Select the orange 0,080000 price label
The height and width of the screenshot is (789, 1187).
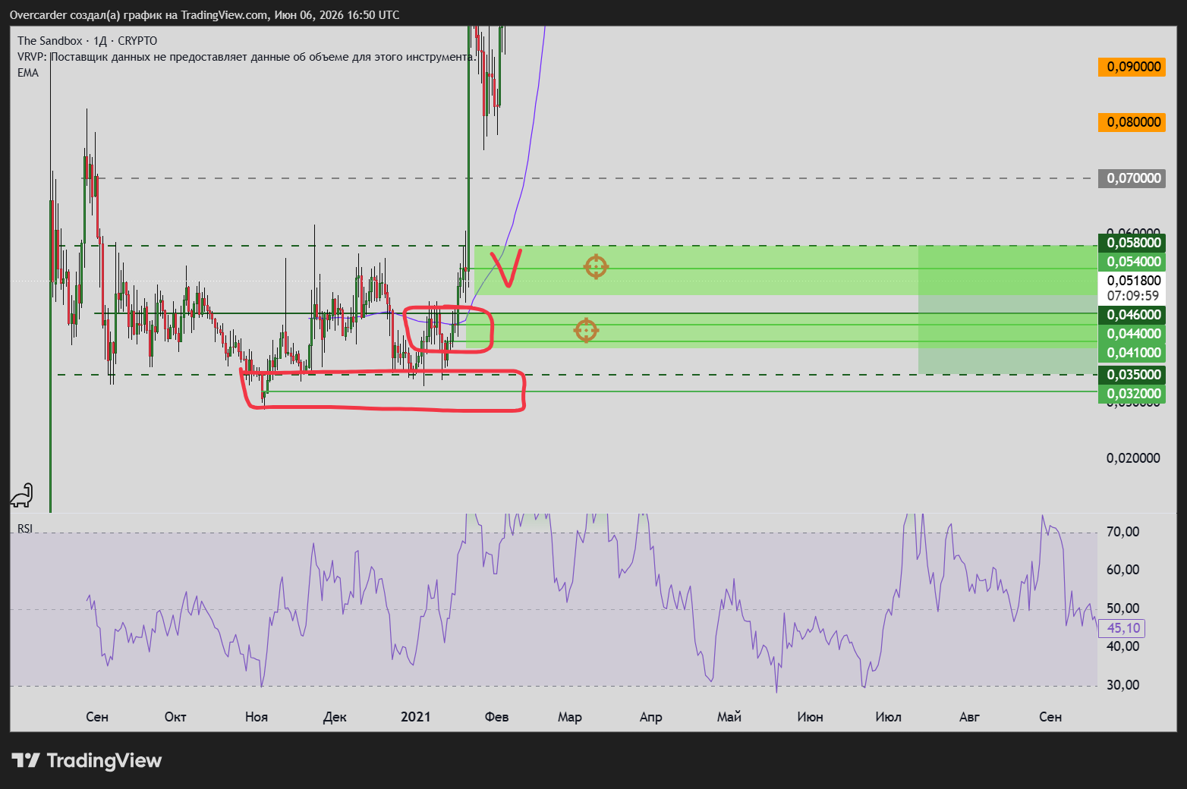pyautogui.click(x=1132, y=122)
